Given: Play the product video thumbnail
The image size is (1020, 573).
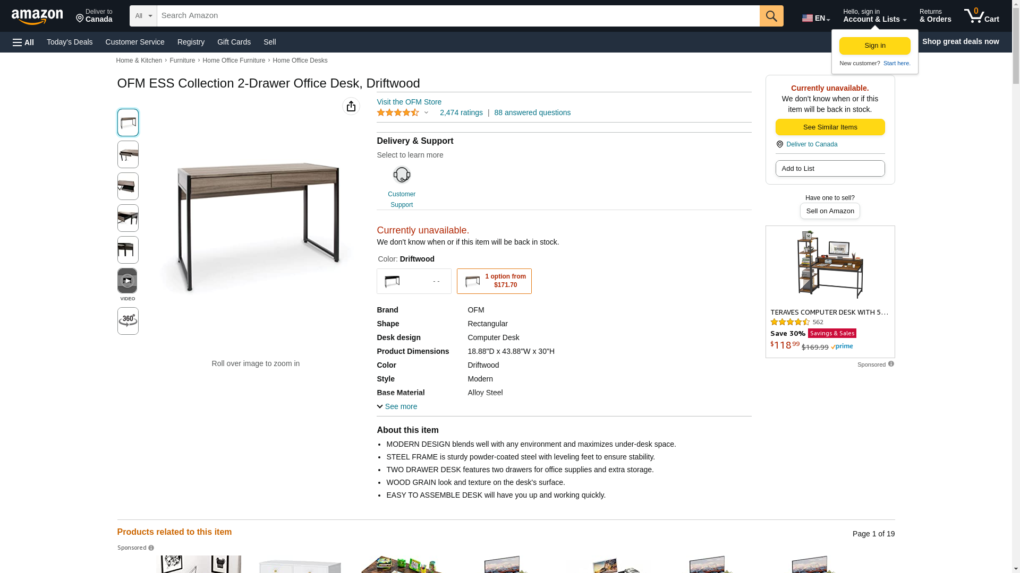Looking at the screenshot, I should pyautogui.click(x=127, y=281).
